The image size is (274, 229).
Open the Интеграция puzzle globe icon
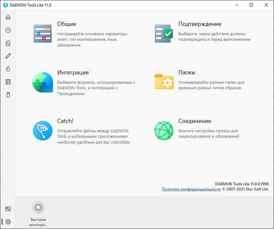click(x=43, y=82)
